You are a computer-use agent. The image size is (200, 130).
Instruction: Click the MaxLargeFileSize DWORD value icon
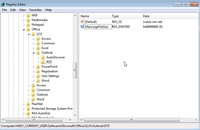(x=82, y=26)
